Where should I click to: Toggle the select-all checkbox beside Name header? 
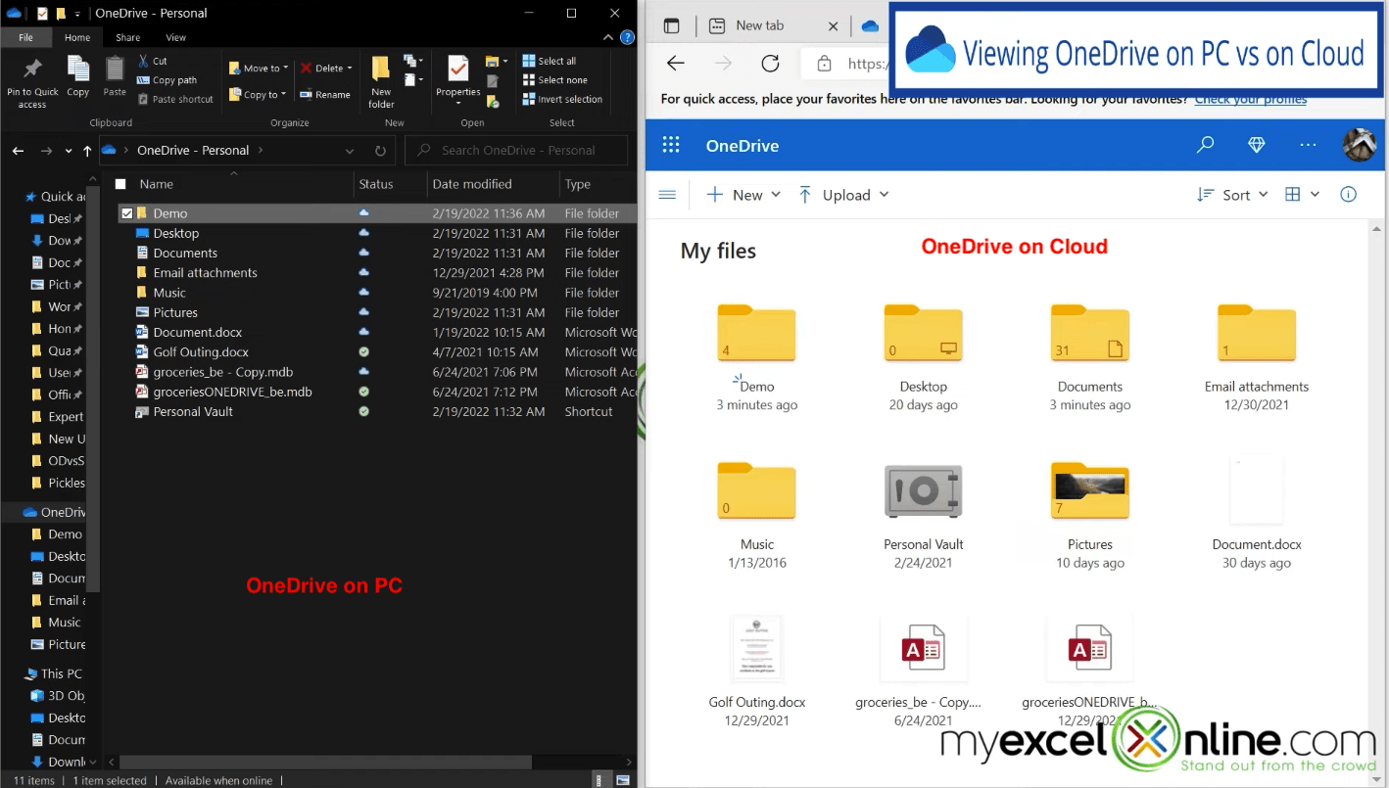(x=120, y=184)
